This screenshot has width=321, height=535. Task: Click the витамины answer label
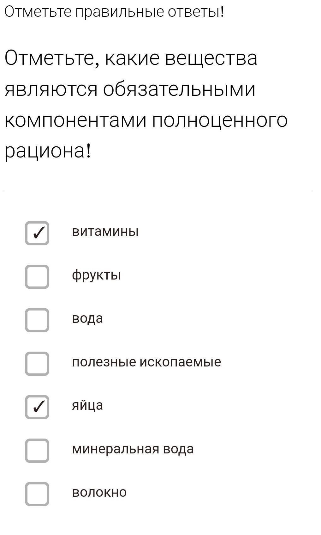coord(105,231)
